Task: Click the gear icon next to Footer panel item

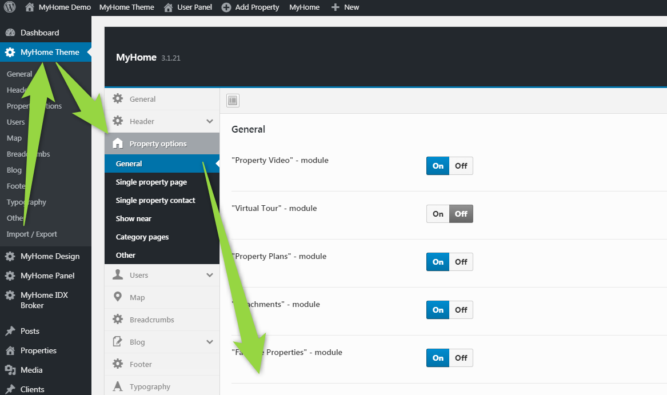Action: [x=118, y=364]
